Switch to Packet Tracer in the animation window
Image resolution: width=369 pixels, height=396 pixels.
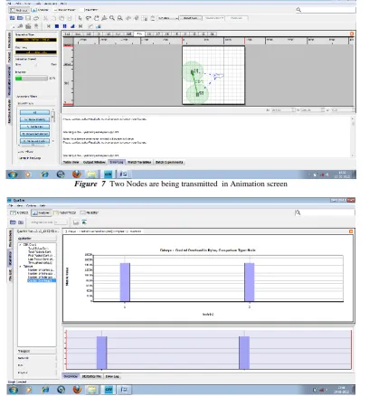(x=65, y=10)
